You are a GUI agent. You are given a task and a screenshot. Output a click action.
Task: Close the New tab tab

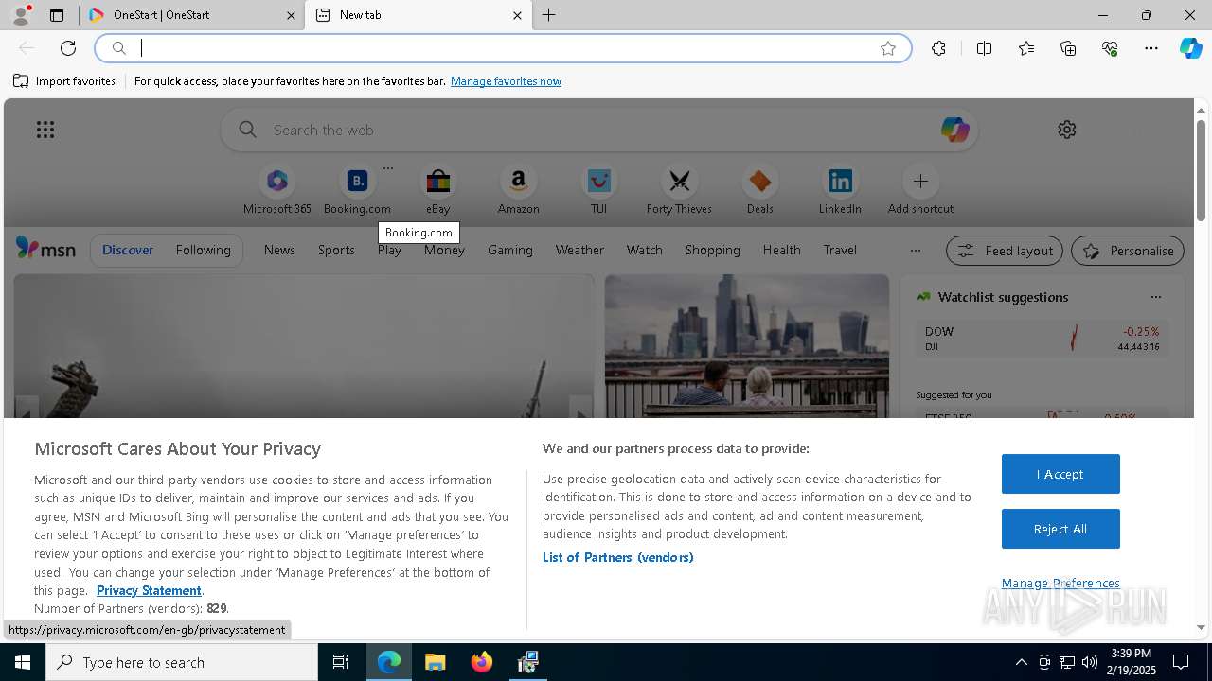click(x=517, y=15)
